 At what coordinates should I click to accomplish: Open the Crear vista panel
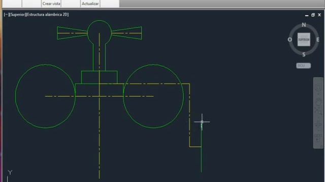[51, 4]
